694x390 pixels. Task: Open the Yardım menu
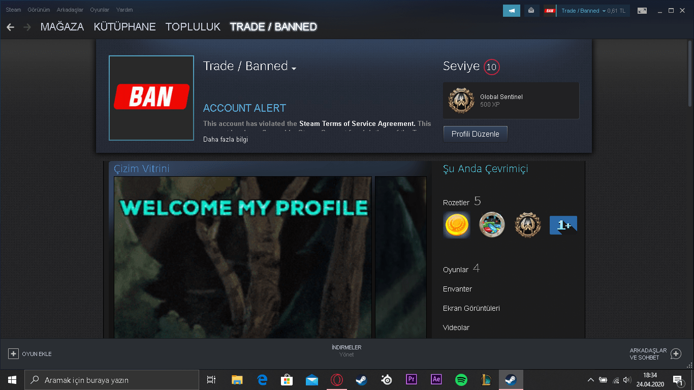click(x=124, y=10)
